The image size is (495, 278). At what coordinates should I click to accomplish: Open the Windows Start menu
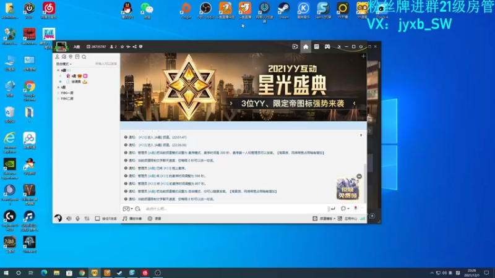(x=6, y=272)
